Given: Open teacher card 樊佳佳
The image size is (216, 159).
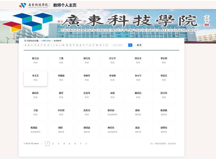Looking at the screenshot, I should (113, 130).
